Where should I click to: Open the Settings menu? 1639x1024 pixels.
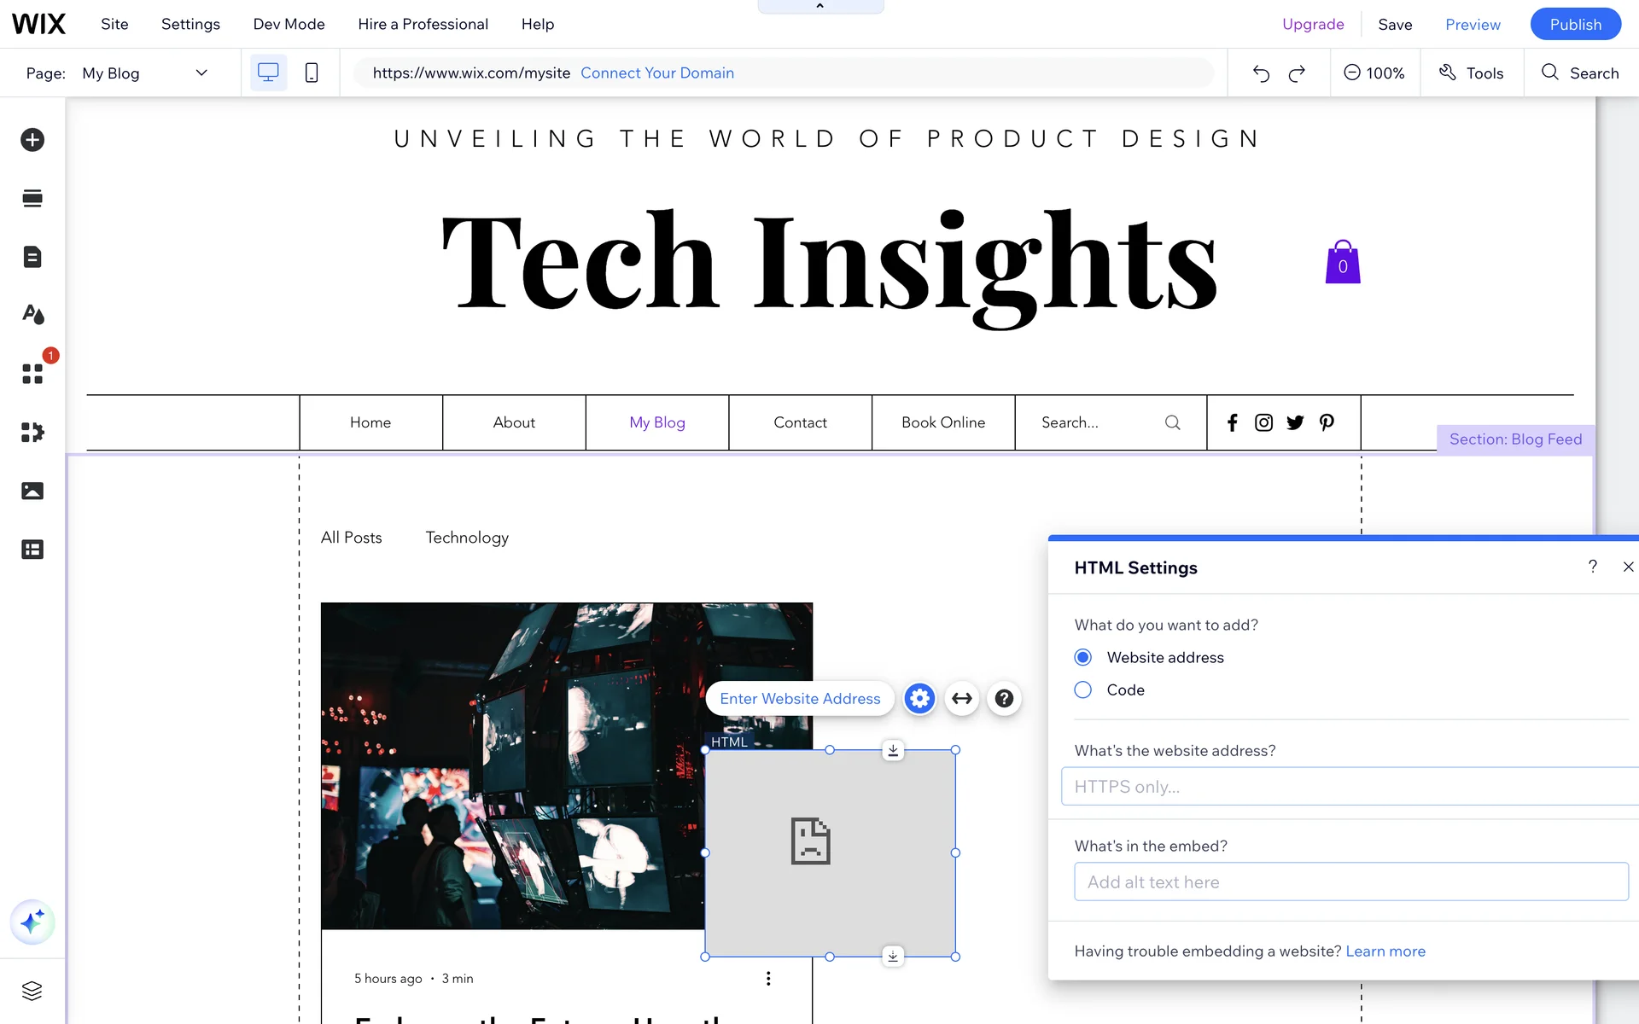[190, 24]
